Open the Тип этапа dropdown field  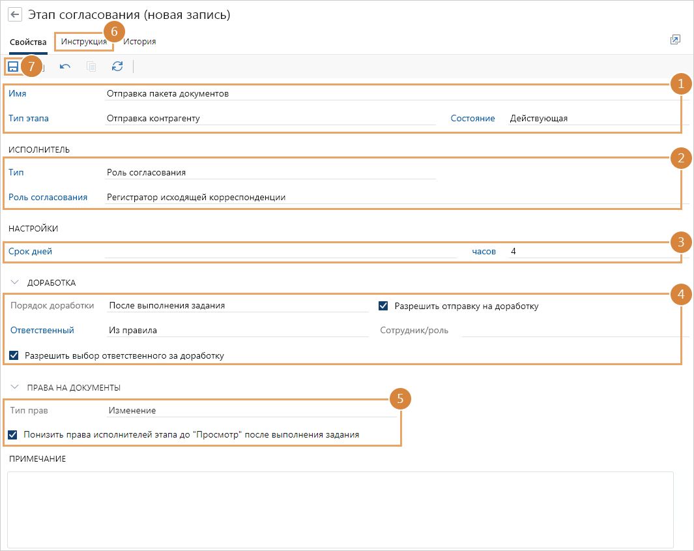pyautogui.click(x=270, y=119)
